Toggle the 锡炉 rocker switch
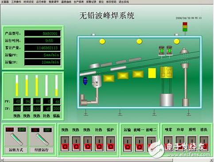214x162 pixels. pyautogui.click(x=111, y=144)
